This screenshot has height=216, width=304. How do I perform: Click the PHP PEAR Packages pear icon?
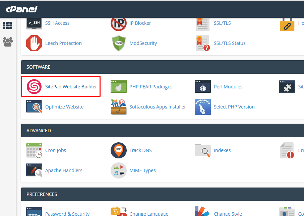[118, 87]
